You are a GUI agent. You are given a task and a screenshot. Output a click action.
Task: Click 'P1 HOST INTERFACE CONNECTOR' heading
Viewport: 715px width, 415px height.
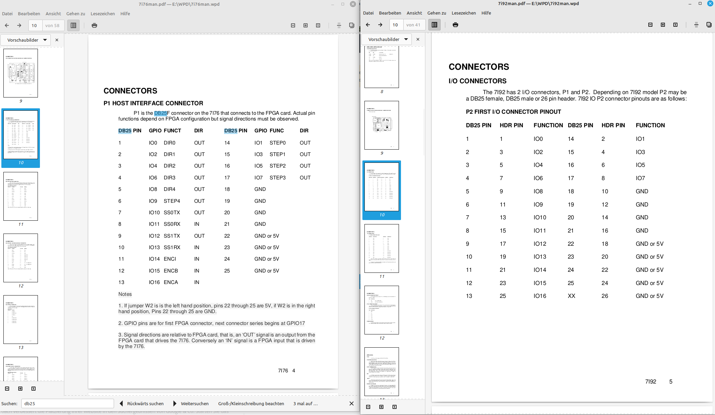click(x=153, y=103)
